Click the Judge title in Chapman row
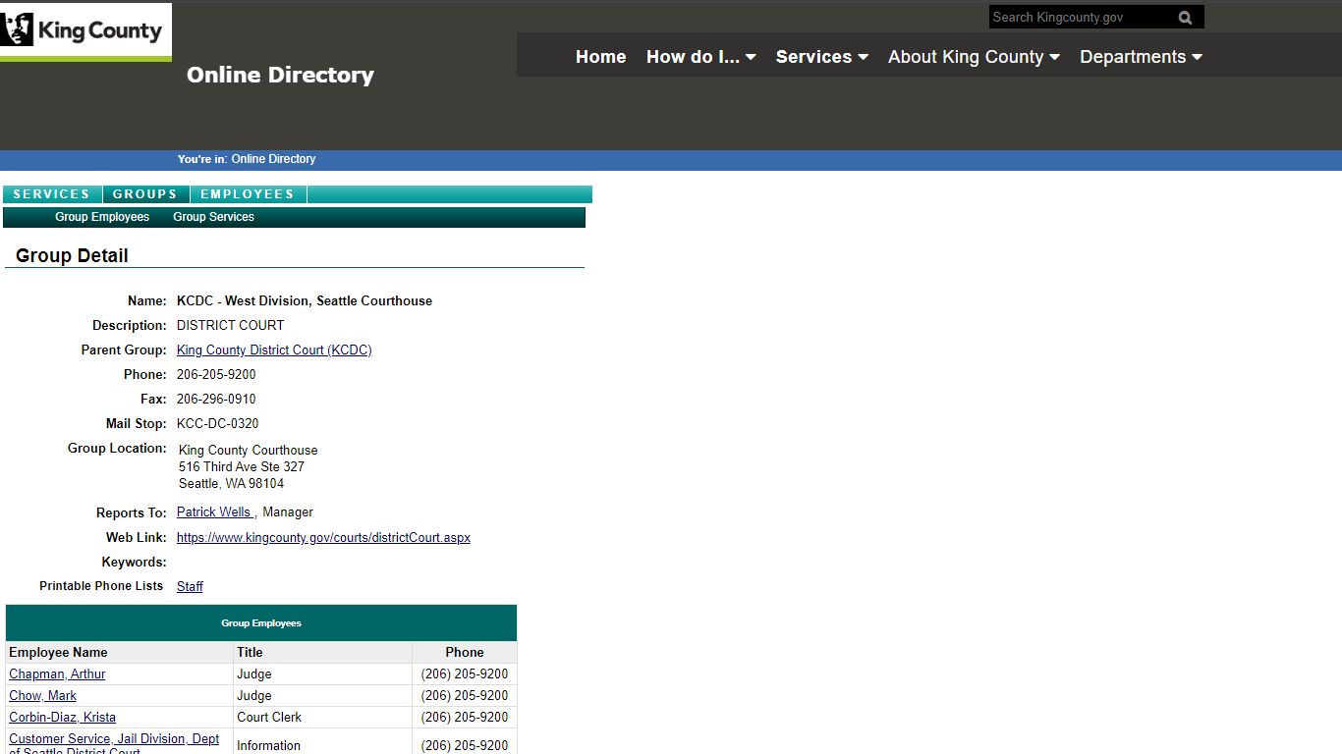Viewport: 1342px width, 754px height. tap(254, 674)
